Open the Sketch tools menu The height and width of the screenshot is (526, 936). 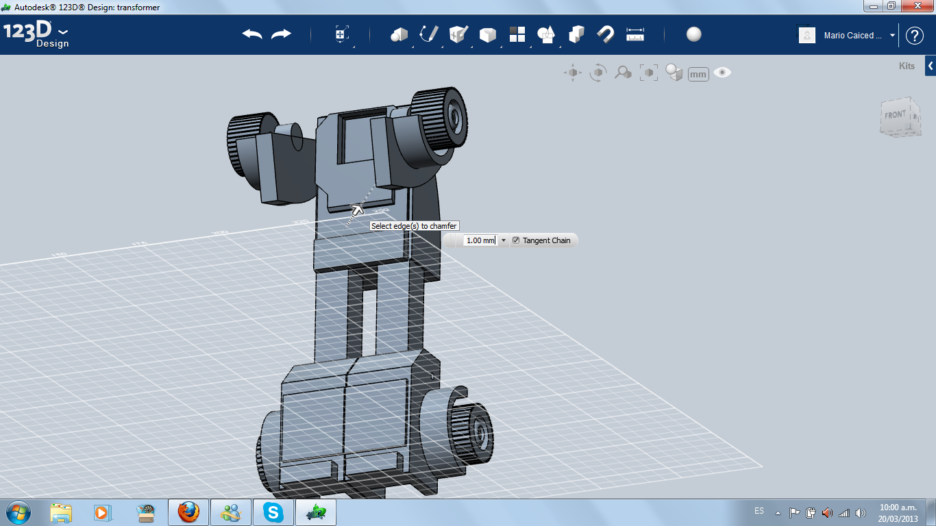click(429, 34)
